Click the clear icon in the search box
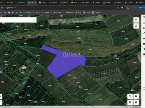This screenshot has height=108, width=145. point(34,20)
